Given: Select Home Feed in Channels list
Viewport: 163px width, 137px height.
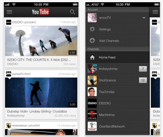Looking at the screenshot, I should 117,57.
